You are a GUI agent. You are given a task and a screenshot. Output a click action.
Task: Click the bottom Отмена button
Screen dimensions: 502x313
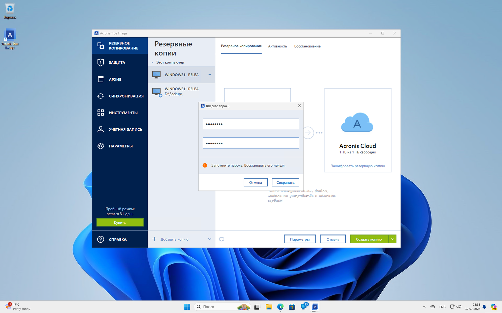[333, 239]
